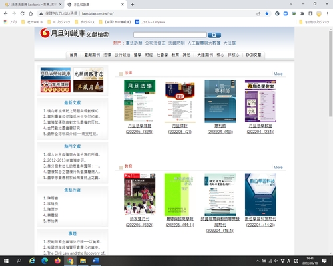Click the blue magnifier search button
Image resolution: width=333 pixels, height=266 pixels.
tap(214, 35)
